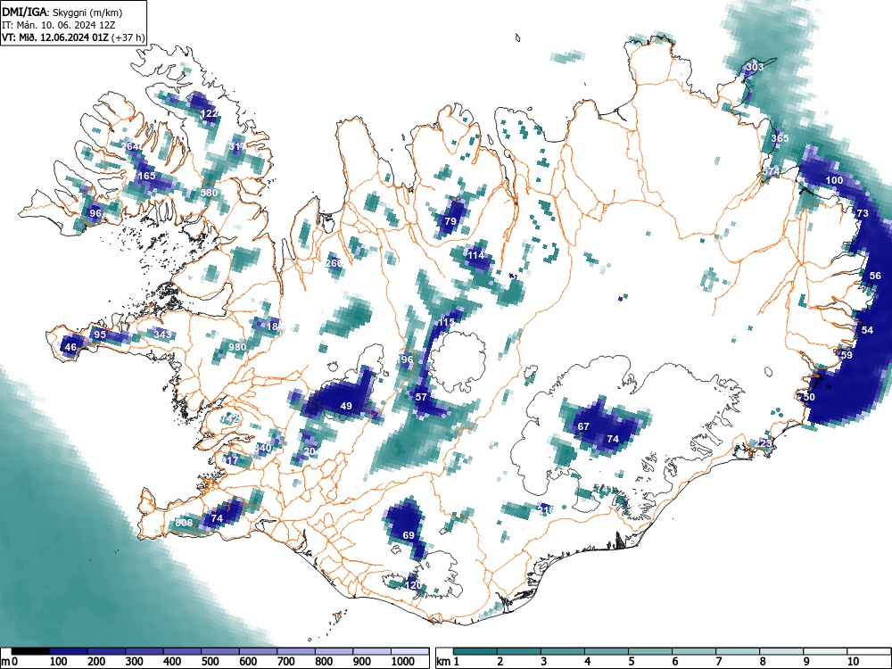
Task: Select the map value 840
Action: (262, 448)
